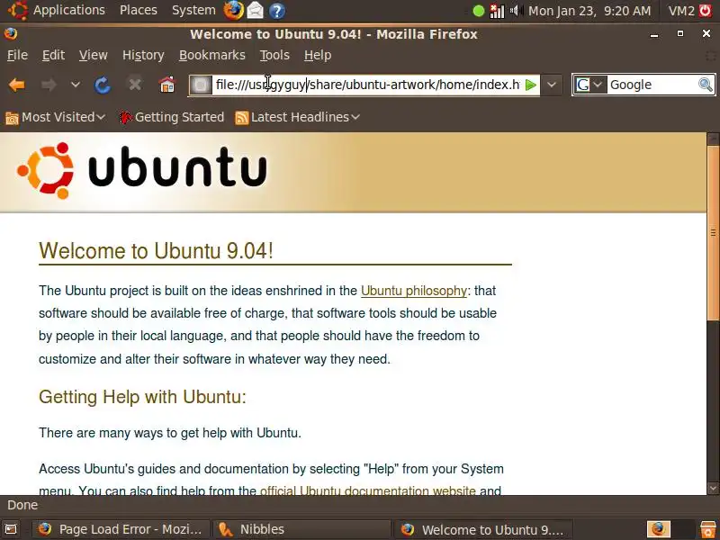Maximize the Firefox window
The image size is (720, 540).
(x=680, y=34)
